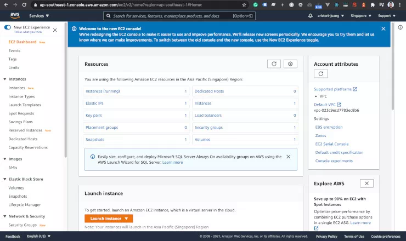Click Instances (running) resource link
Image resolution: width=406 pixels, height=241 pixels.
(103, 91)
